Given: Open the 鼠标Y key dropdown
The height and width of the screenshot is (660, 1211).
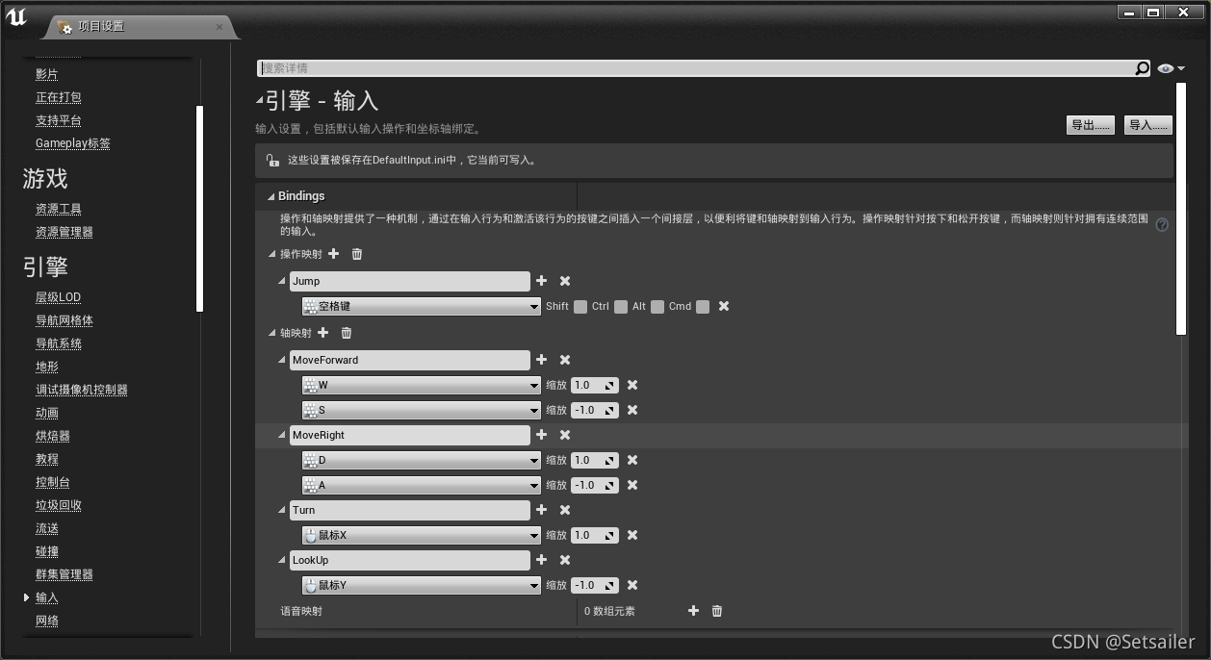Looking at the screenshot, I should point(422,585).
